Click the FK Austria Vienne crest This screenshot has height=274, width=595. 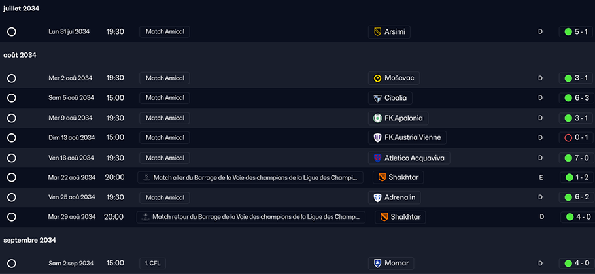pos(377,138)
